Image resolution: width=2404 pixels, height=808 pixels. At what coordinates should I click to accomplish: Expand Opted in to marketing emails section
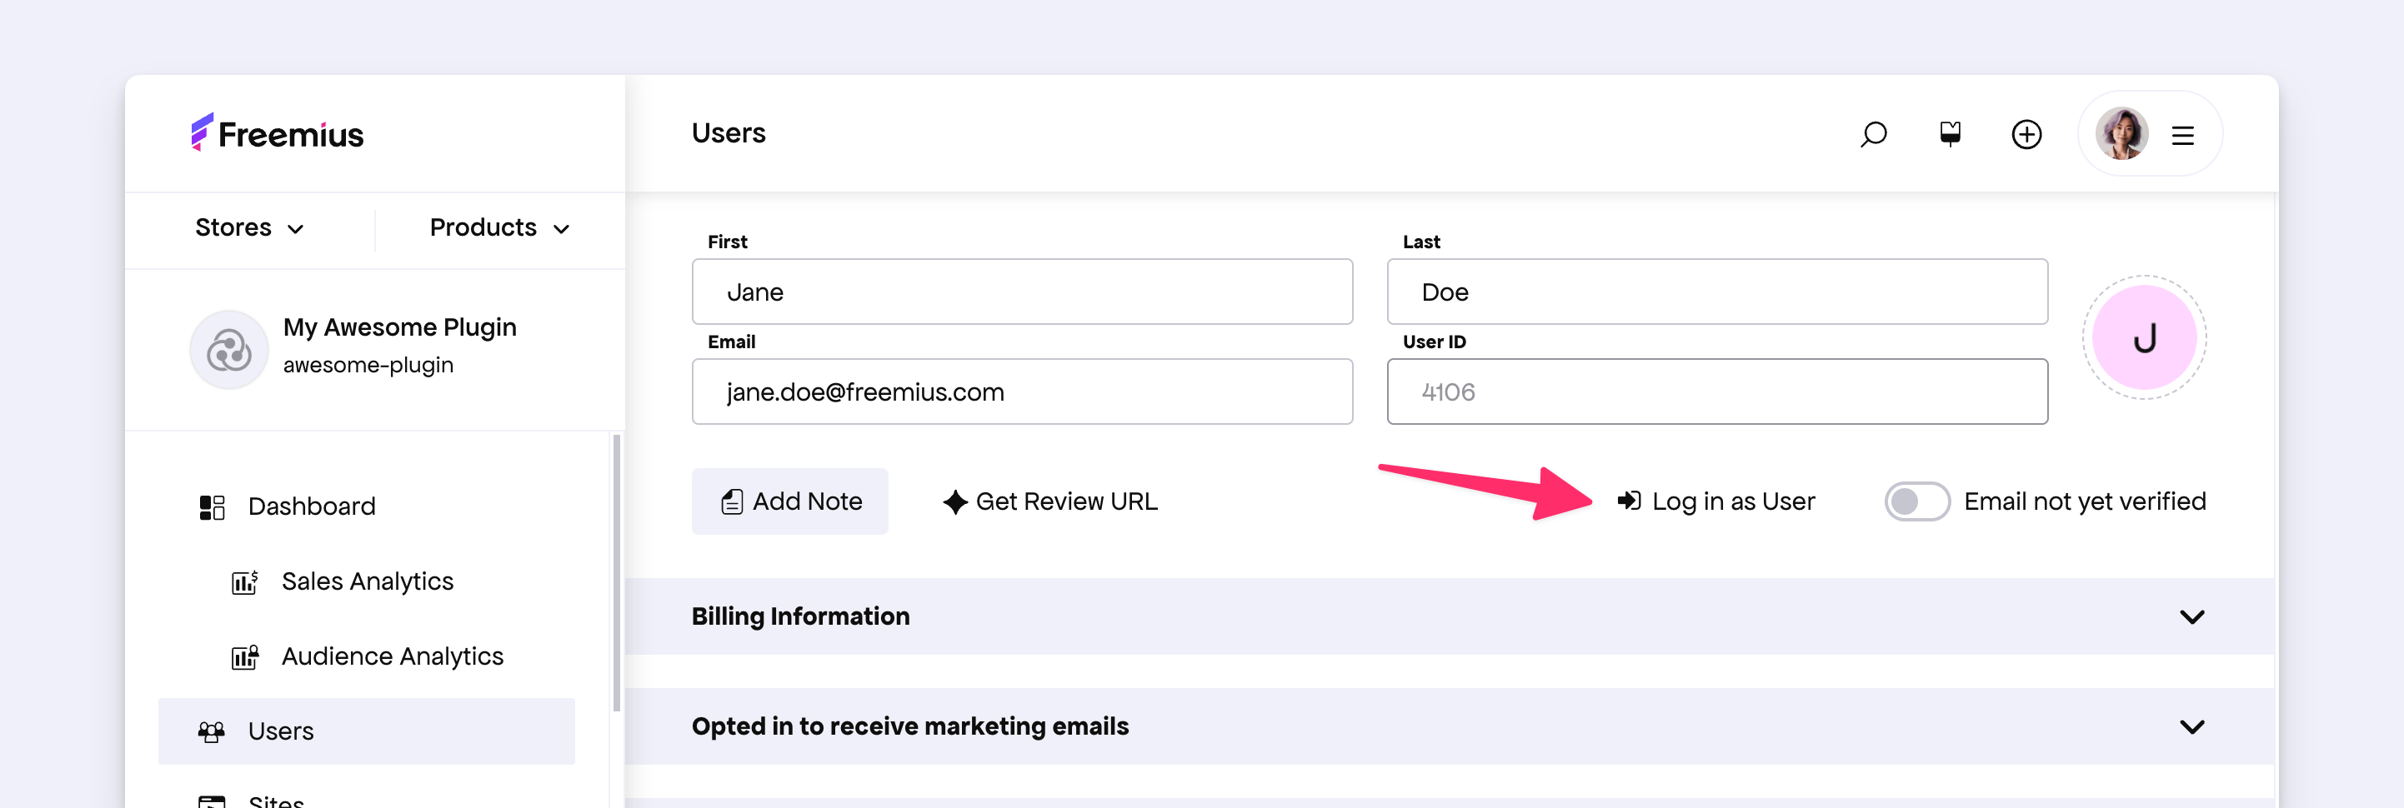click(2191, 727)
